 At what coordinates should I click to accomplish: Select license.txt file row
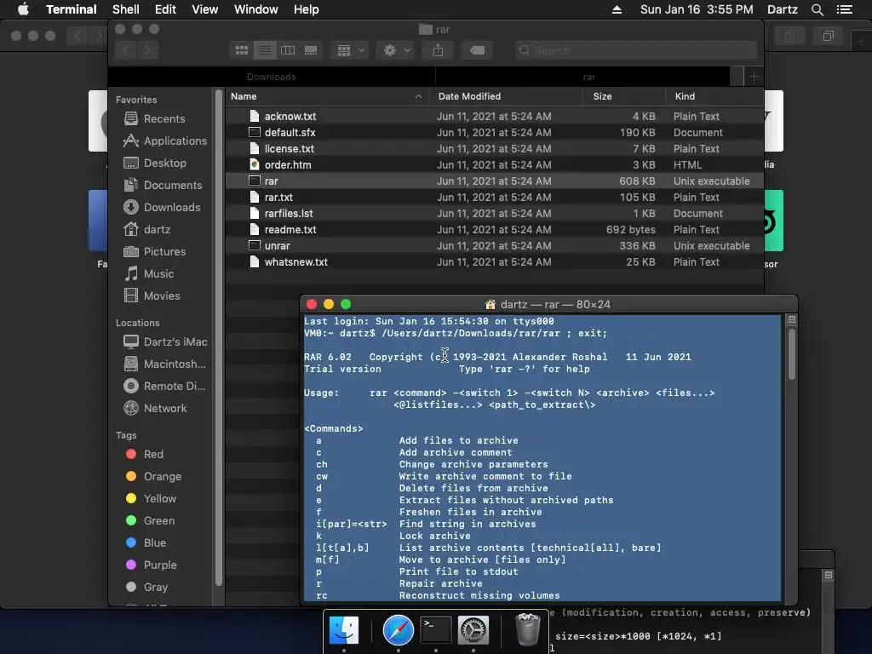click(495, 148)
